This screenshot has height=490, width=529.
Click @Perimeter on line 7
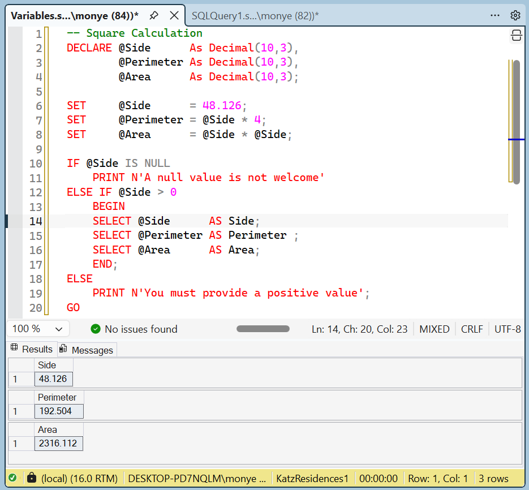151,120
